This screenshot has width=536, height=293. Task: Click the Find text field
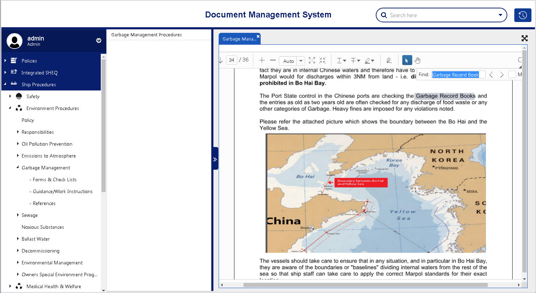tap(458, 74)
